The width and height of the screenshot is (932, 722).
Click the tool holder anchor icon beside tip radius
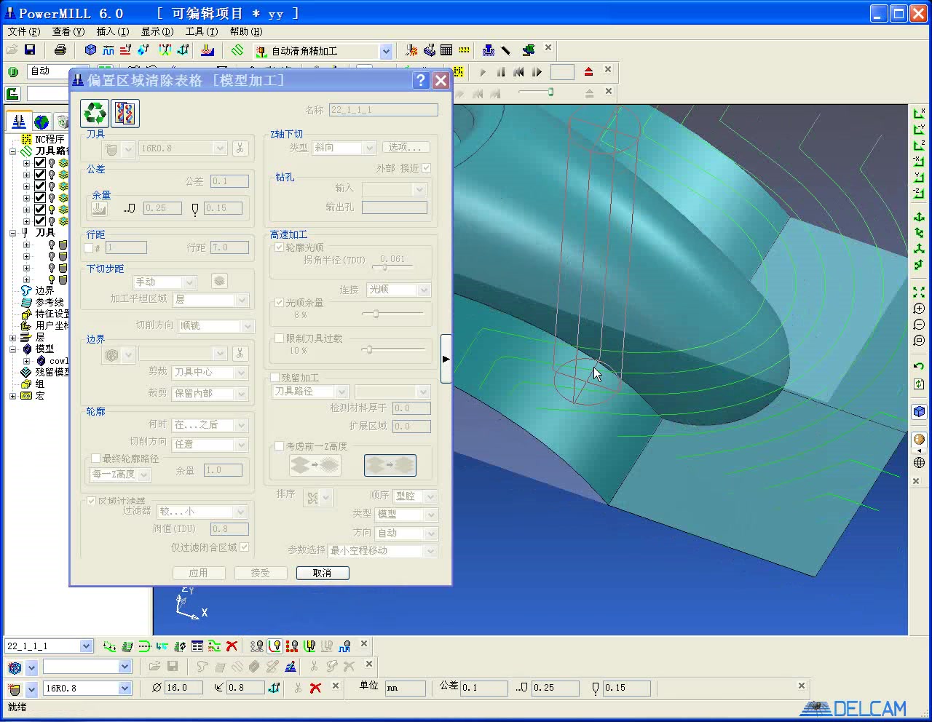274,688
